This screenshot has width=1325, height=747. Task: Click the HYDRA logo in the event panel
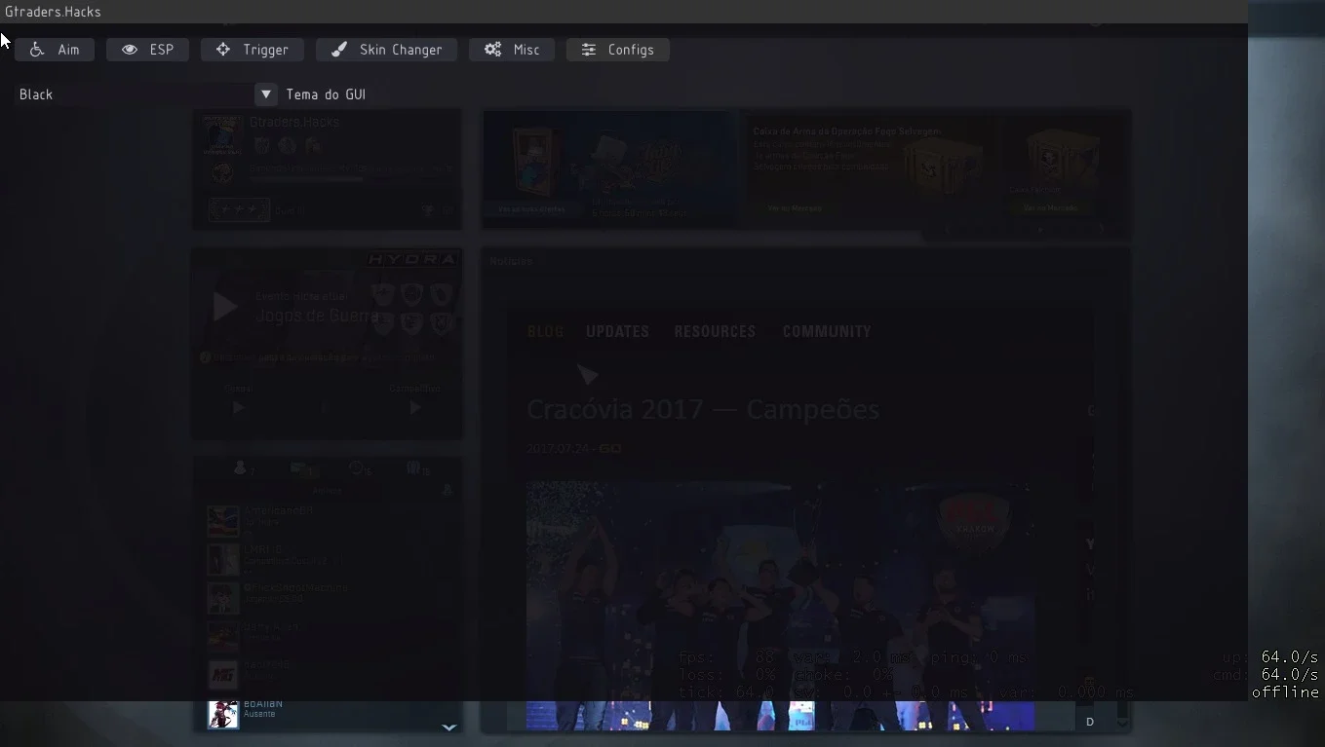[411, 259]
